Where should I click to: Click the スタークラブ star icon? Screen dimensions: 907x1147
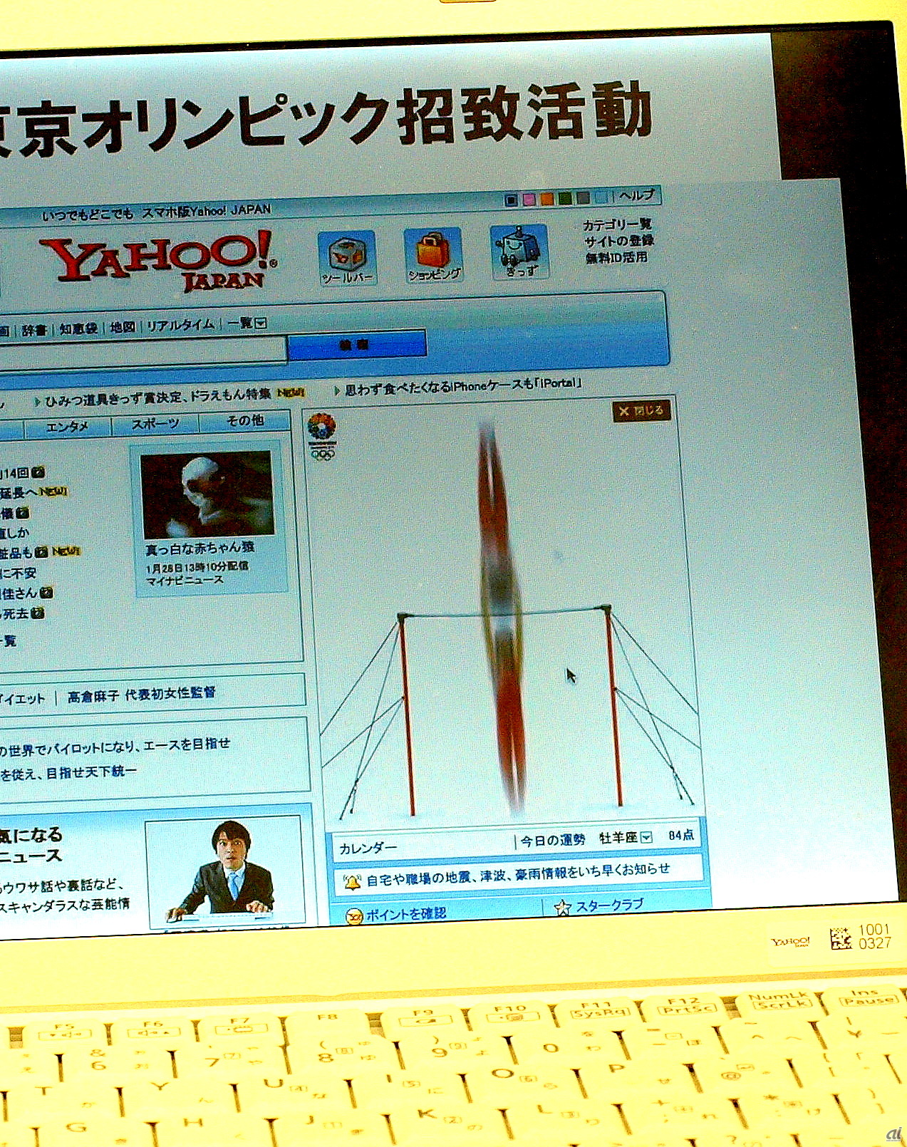(562, 908)
